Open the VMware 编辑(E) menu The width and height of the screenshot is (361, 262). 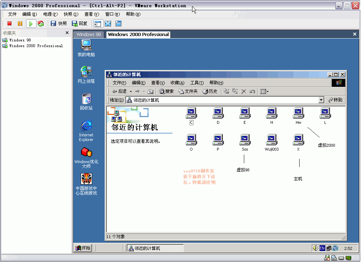pyautogui.click(x=30, y=14)
